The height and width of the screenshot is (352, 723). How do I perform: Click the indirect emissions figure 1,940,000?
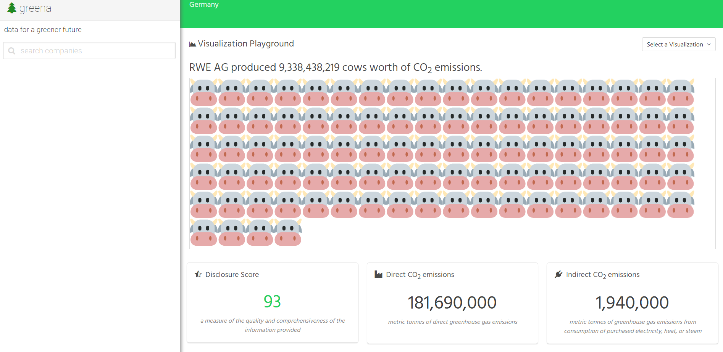[x=632, y=303]
